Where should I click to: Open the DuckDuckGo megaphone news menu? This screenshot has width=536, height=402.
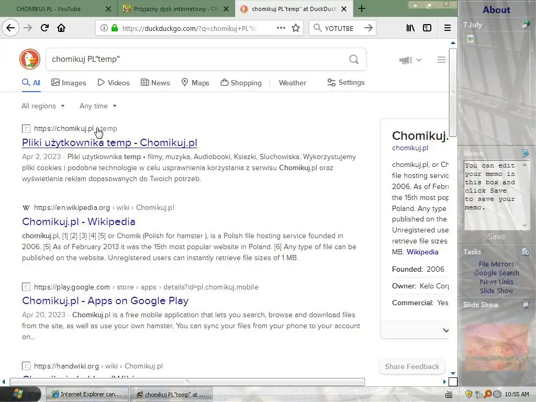[410, 60]
